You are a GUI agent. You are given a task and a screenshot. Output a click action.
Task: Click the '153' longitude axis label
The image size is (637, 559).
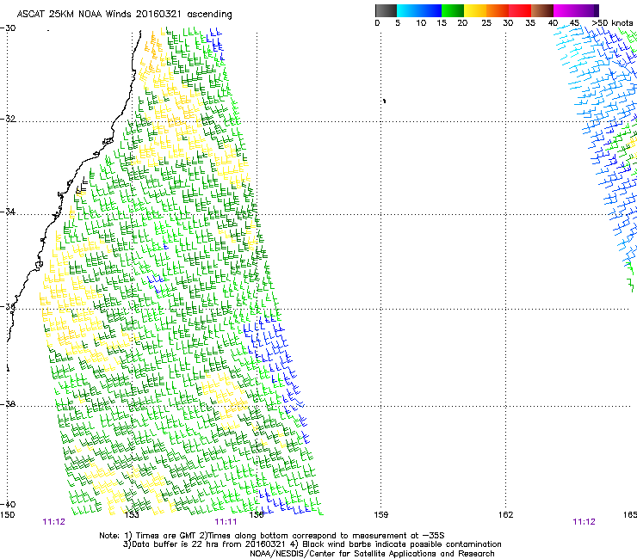click(x=132, y=515)
